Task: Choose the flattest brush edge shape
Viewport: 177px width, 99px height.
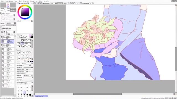Action: click(x=32, y=62)
